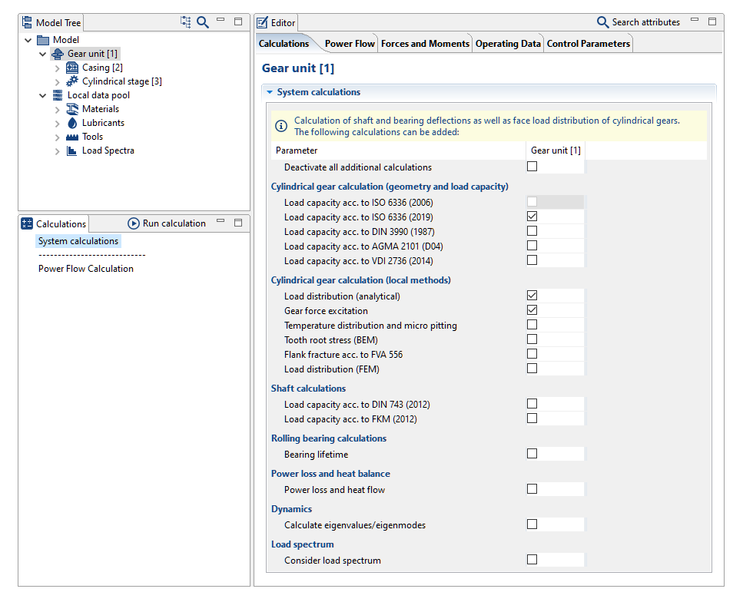743x602 pixels.
Task: Select the Lubricants droplet icon
Action: [x=73, y=122]
